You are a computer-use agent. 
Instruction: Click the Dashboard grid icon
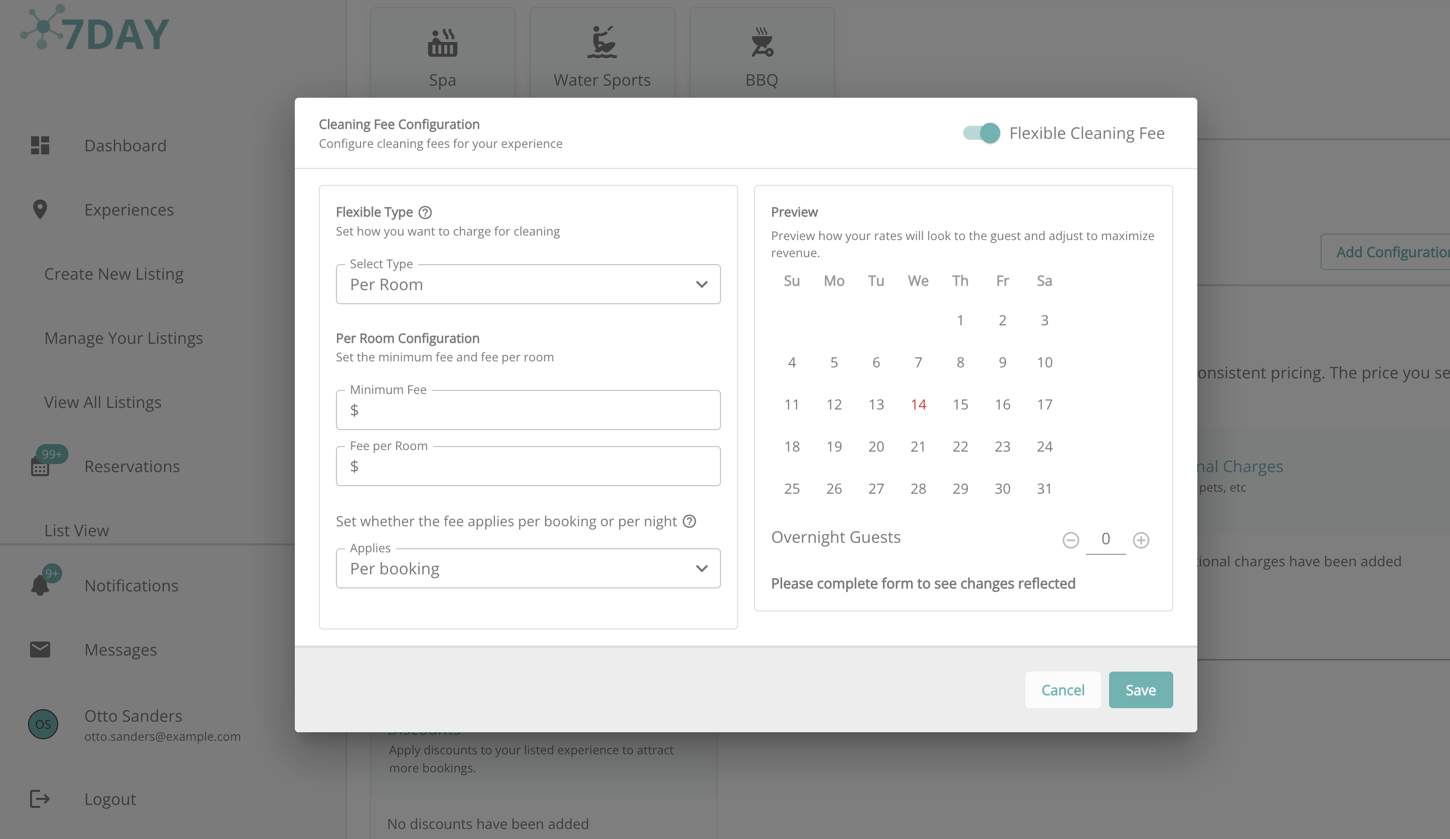tap(40, 145)
